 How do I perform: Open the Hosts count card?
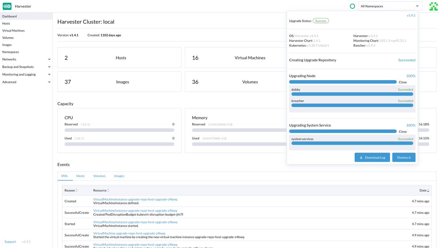click(119, 58)
